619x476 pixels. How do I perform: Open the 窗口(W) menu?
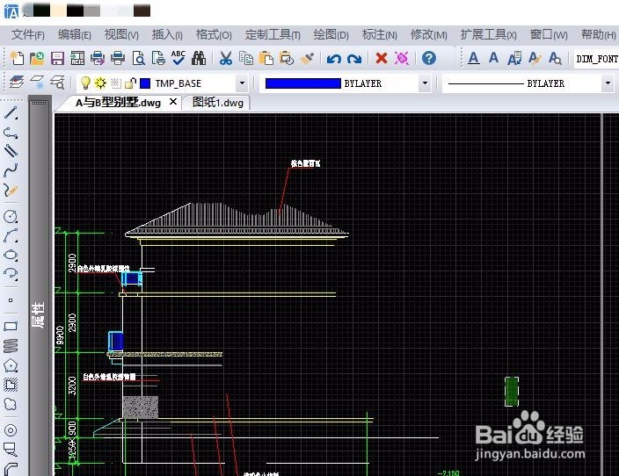coord(549,35)
